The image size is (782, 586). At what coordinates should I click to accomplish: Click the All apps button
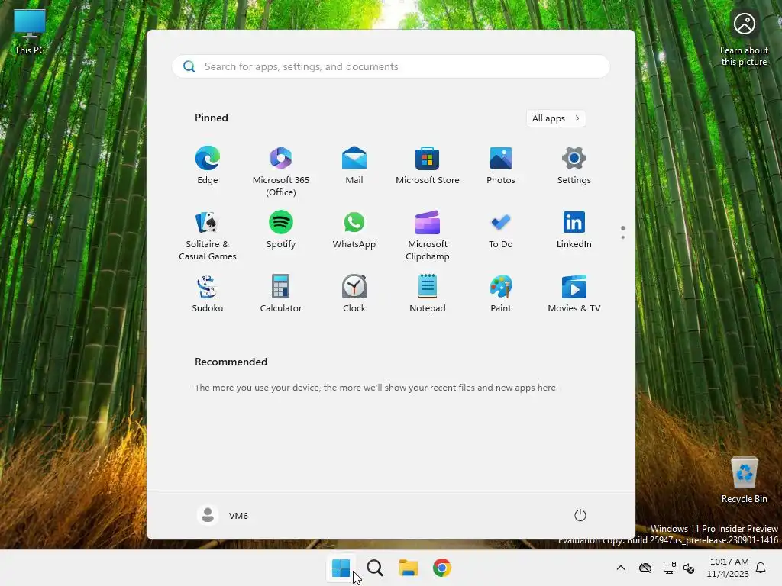[556, 118]
